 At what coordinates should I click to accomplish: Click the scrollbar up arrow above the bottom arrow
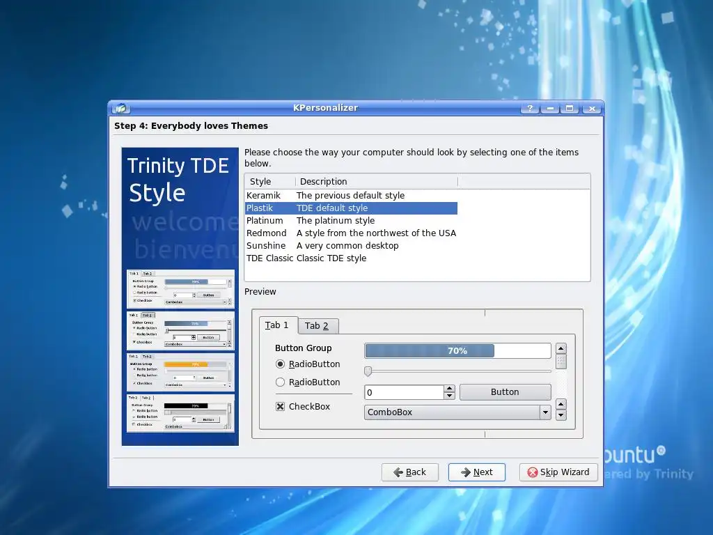561,404
